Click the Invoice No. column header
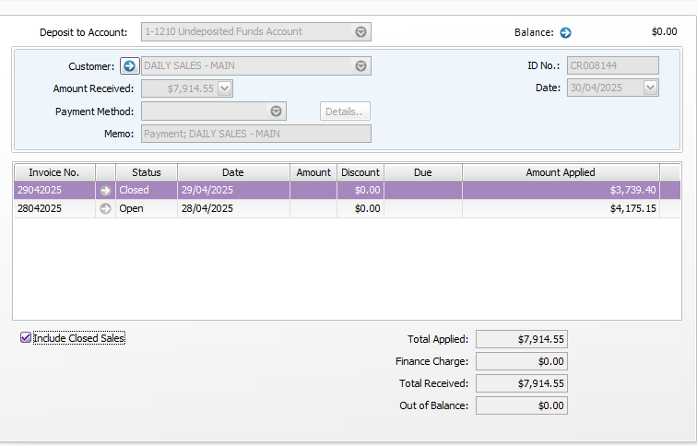Screen dimensions: 697x446 click(53, 172)
